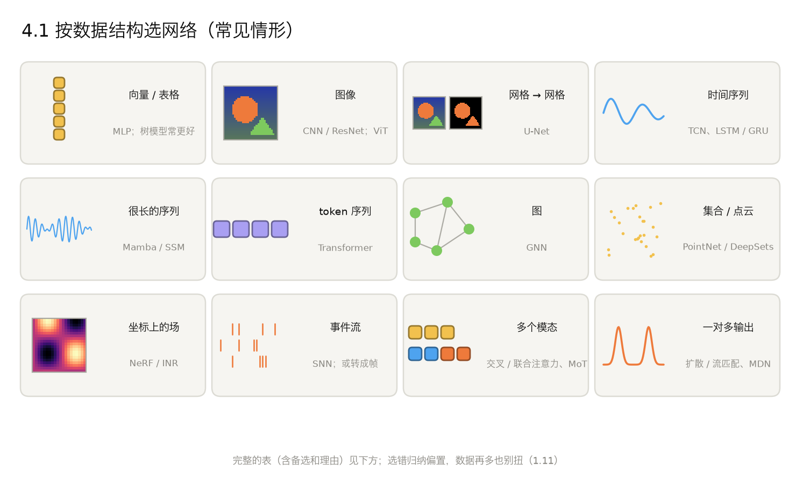This screenshot has width=796, height=484.
Task: Click the 交叉 / 联合注意力、MoT text
Action: click(x=537, y=364)
